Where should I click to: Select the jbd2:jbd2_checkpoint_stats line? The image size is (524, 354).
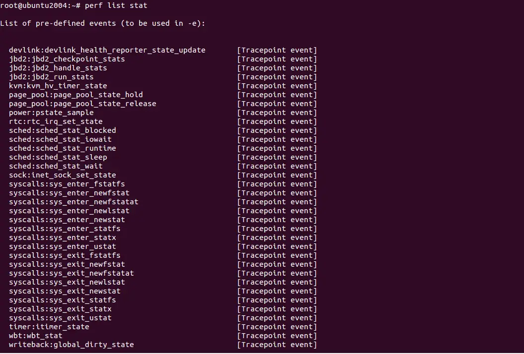click(x=67, y=59)
